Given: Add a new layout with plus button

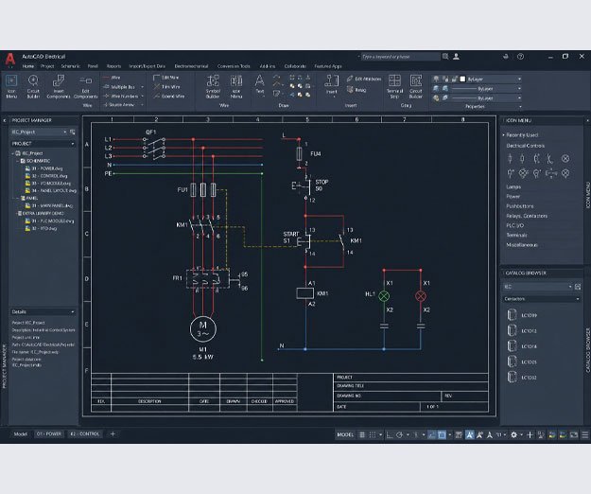Looking at the screenshot, I should [113, 434].
